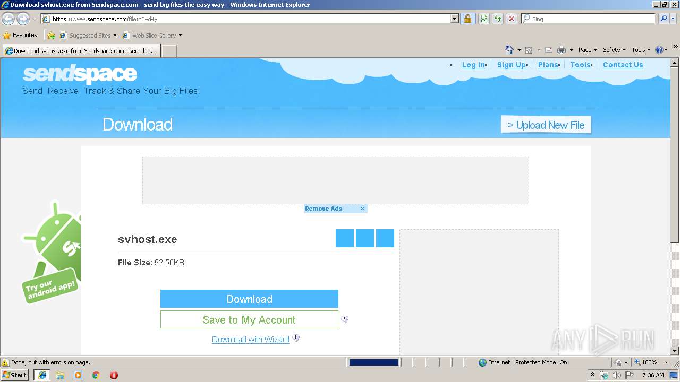680x382 pixels.
Task: Click the search magnifier button
Action: point(664,19)
